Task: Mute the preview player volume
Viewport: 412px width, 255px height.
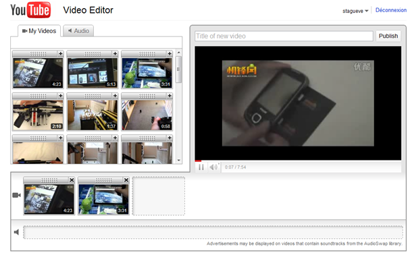Action: (x=213, y=167)
